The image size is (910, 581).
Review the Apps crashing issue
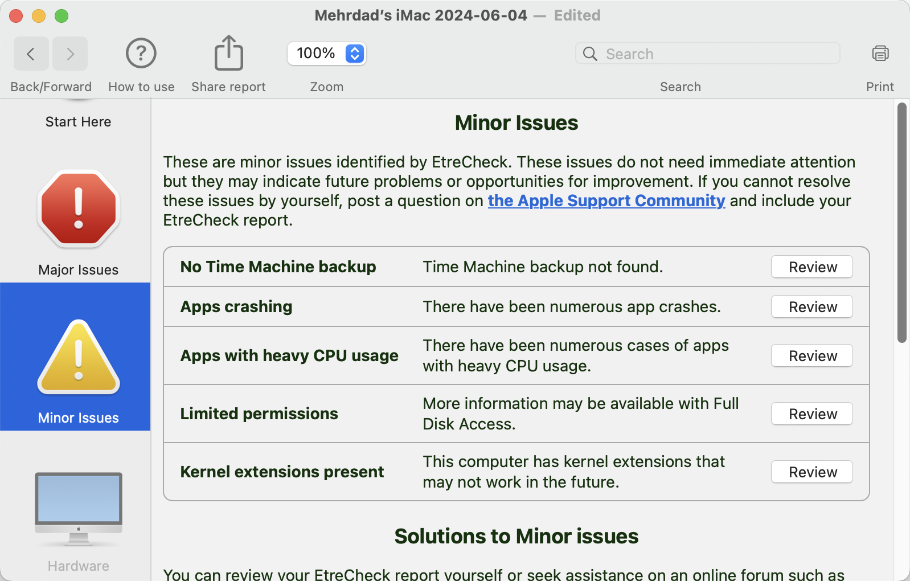[812, 306]
